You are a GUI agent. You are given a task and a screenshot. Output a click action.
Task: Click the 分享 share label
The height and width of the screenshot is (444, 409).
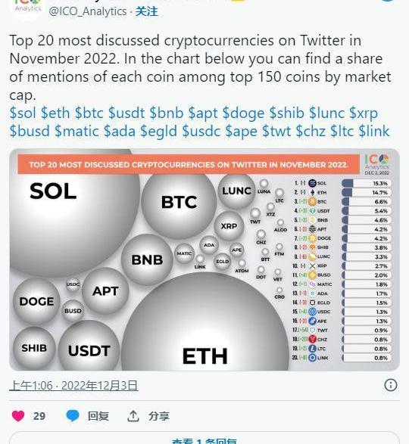159,416
